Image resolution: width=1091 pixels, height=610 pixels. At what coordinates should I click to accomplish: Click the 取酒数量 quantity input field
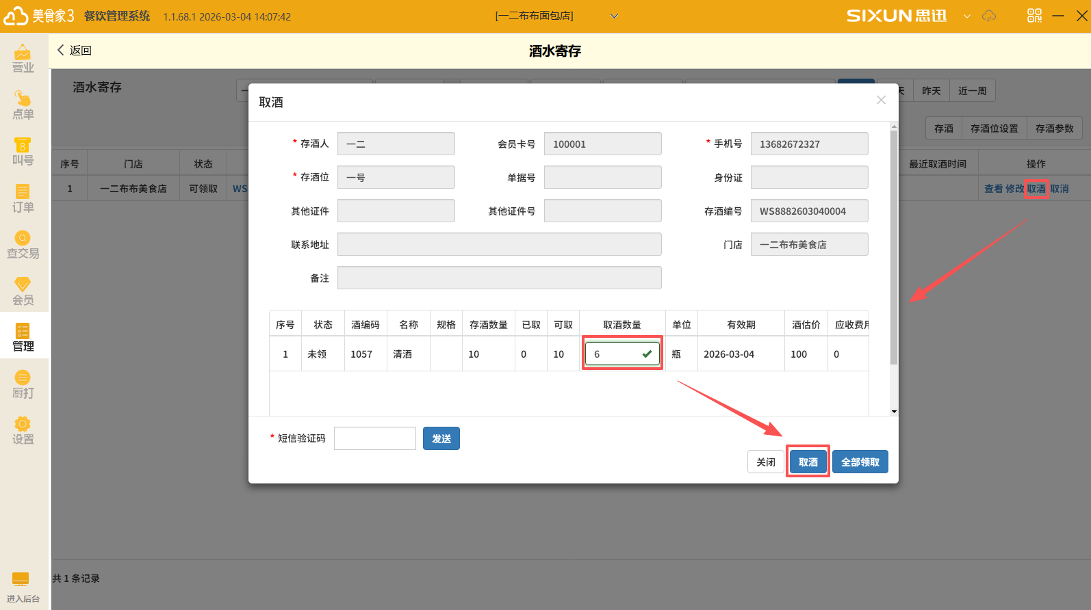pos(615,354)
